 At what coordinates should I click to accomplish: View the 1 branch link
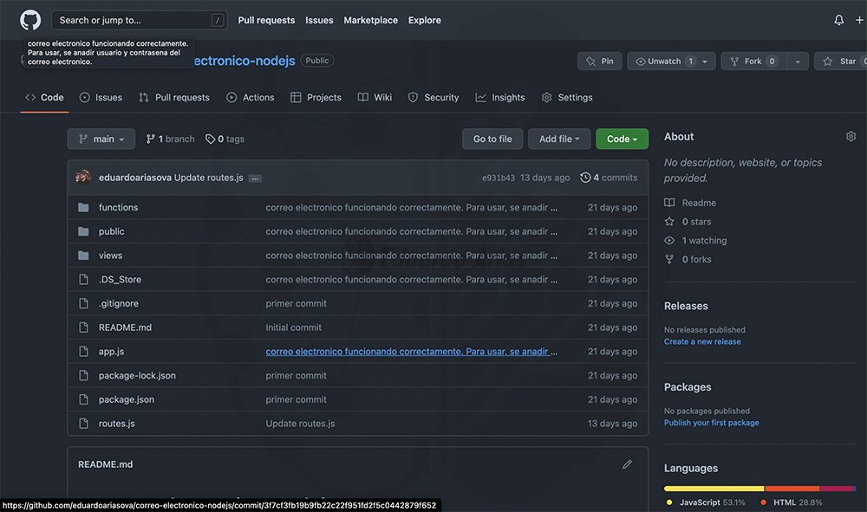170,139
